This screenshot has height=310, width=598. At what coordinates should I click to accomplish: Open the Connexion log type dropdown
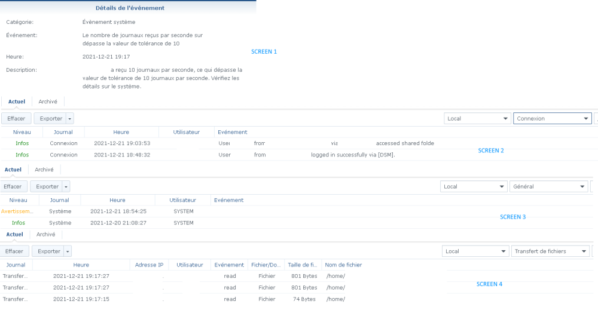tap(552, 119)
